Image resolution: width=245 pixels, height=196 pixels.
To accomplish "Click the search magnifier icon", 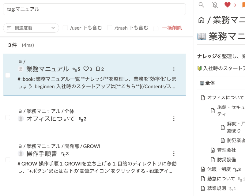I will coord(201,5).
